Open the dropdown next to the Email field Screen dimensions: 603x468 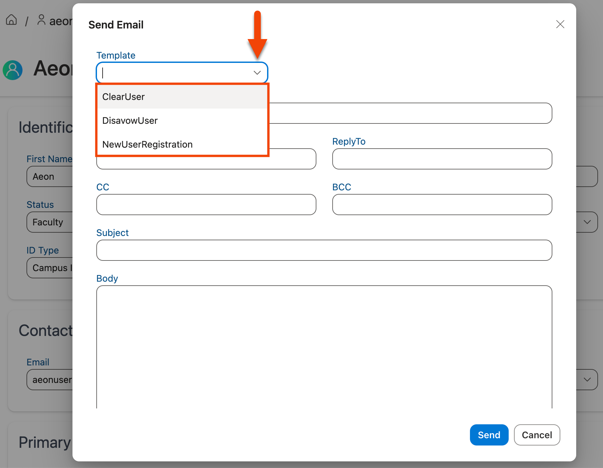[x=588, y=380]
